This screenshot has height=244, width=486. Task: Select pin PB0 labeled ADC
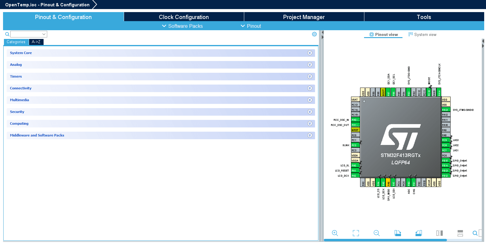point(409,182)
